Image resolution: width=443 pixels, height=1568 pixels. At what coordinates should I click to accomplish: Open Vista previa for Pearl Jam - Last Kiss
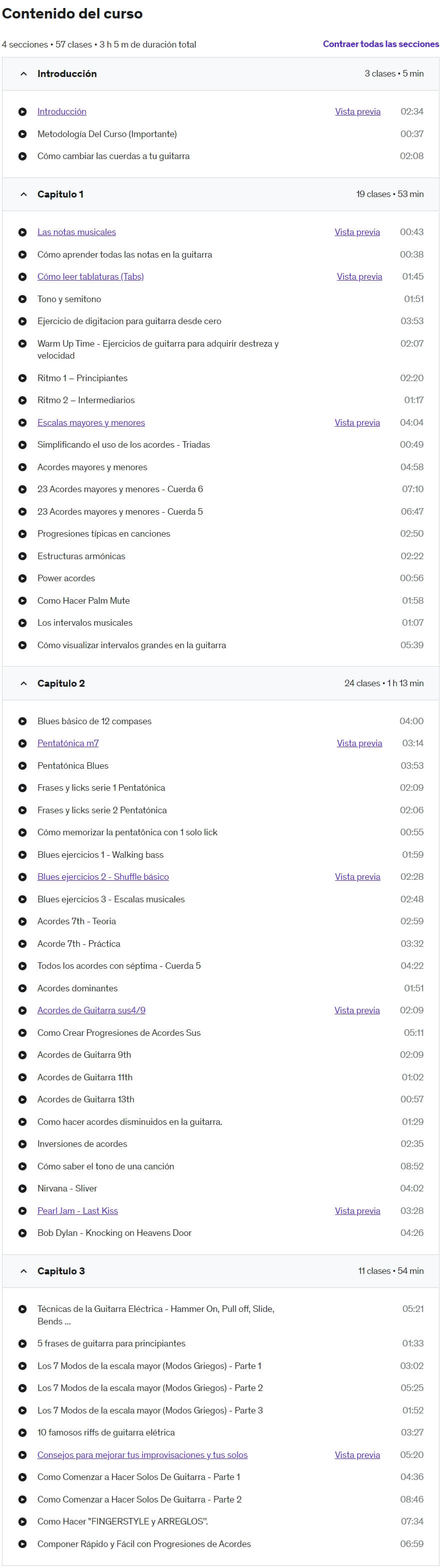click(x=357, y=1211)
